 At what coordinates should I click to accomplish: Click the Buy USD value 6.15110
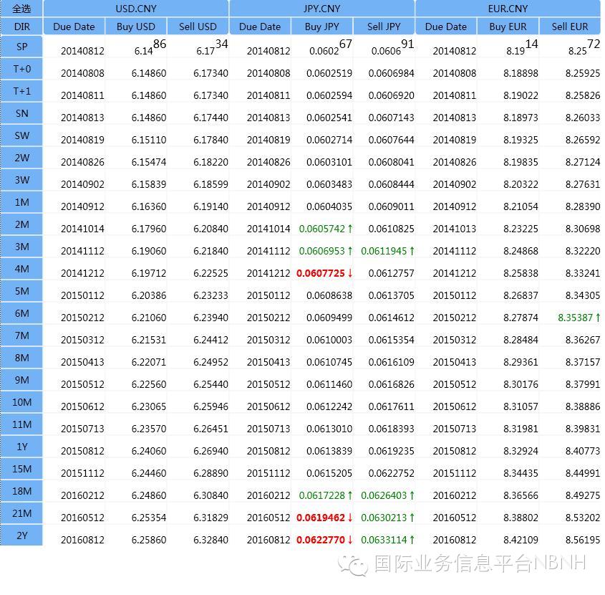coord(149,140)
